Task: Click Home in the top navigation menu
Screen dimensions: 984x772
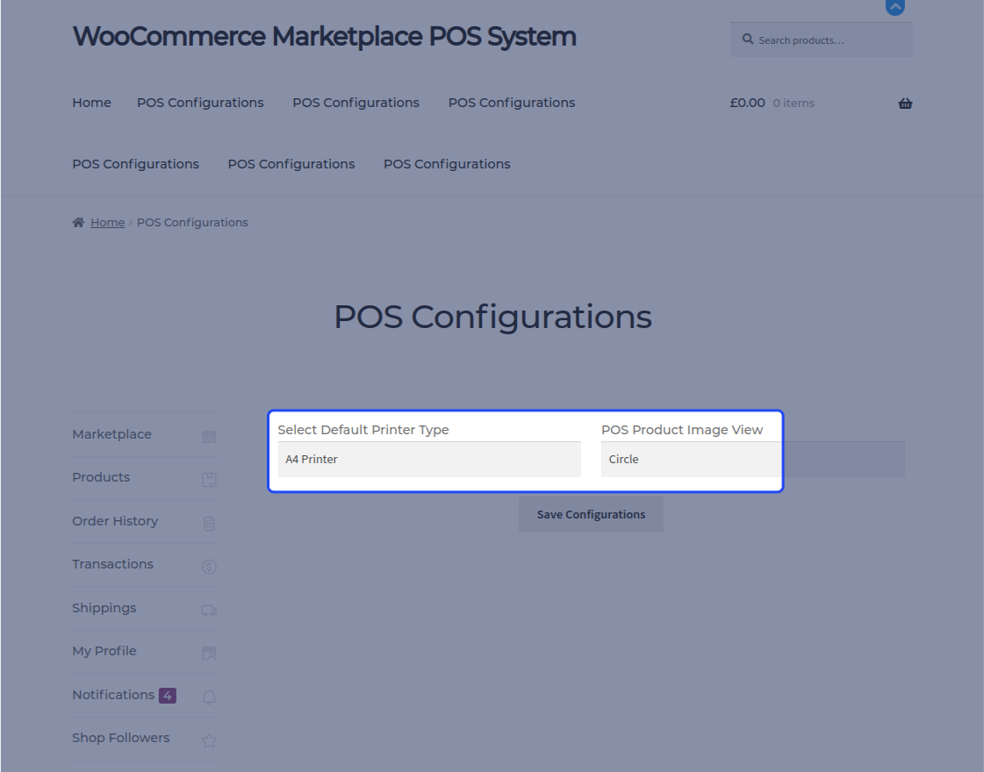Action: click(91, 103)
